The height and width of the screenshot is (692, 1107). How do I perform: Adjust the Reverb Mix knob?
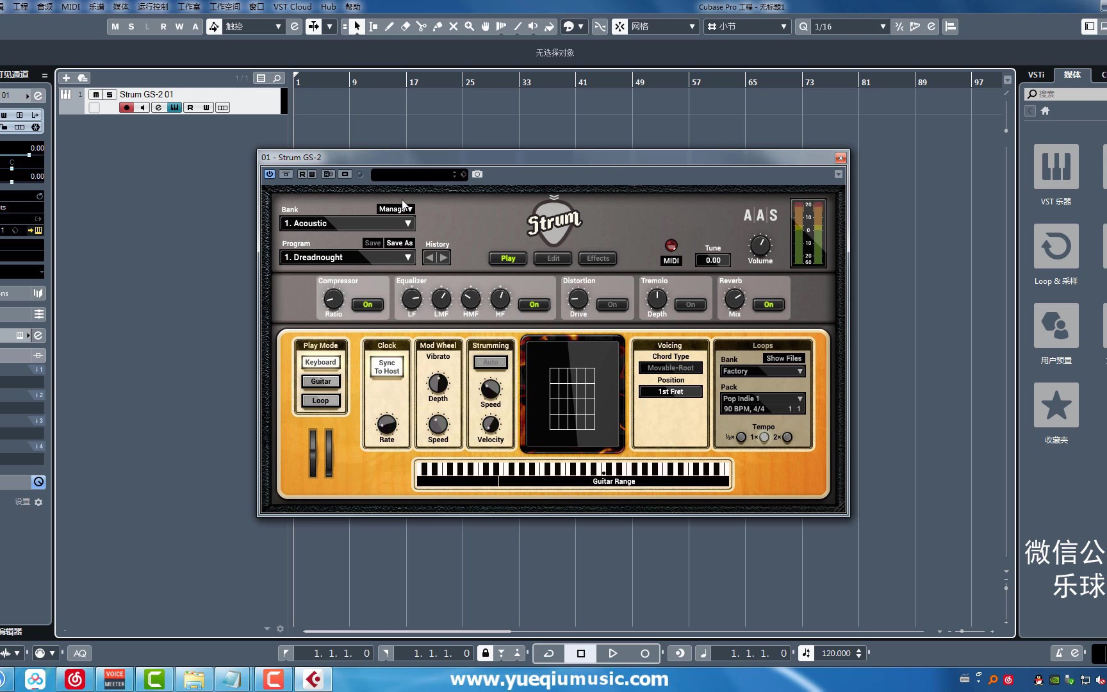[734, 299]
